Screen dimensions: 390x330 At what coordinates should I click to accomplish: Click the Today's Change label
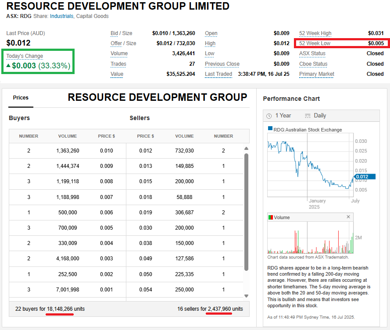coord(25,56)
